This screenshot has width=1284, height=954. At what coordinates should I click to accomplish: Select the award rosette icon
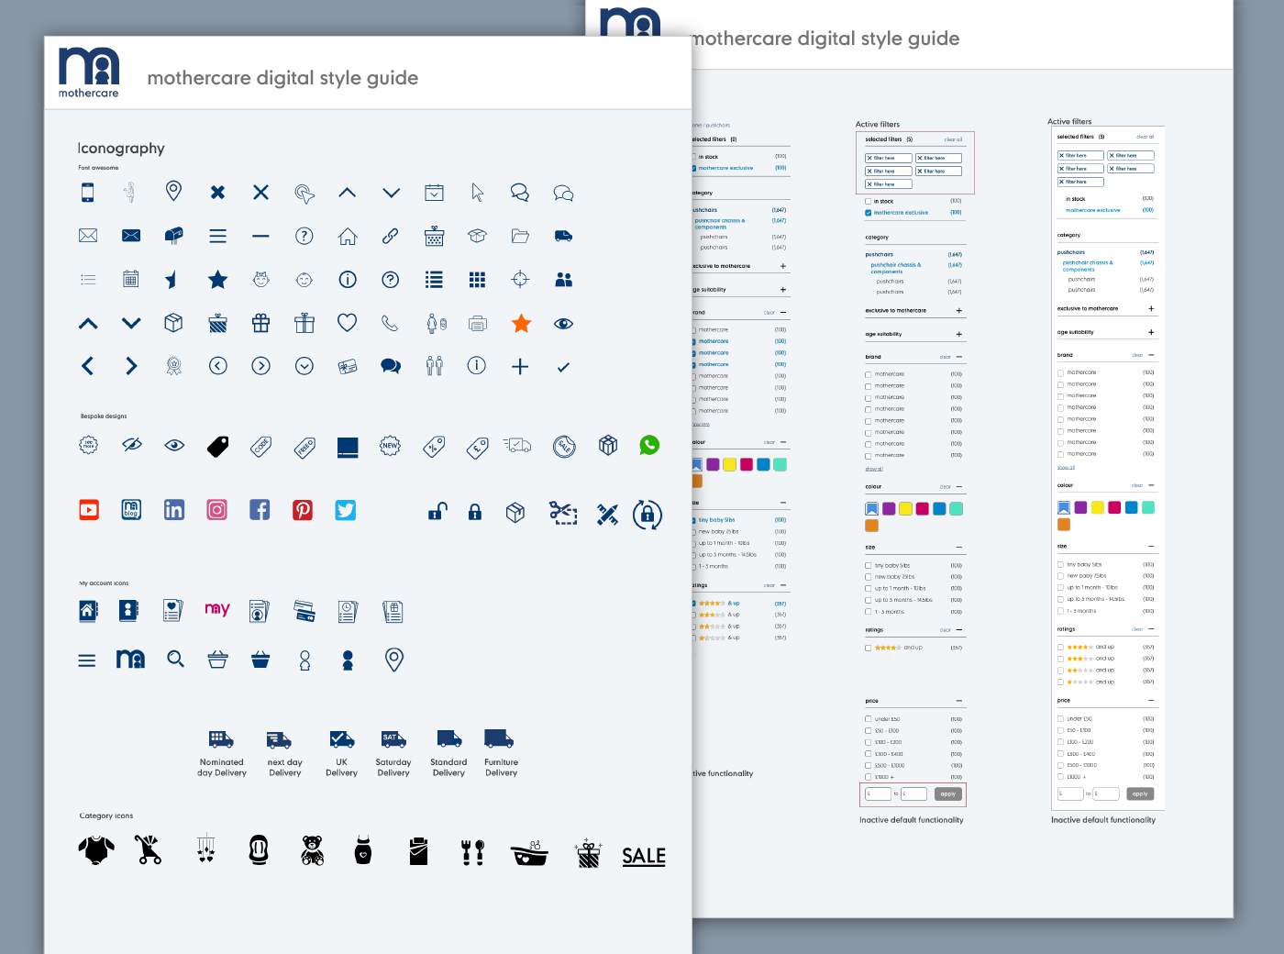click(173, 366)
